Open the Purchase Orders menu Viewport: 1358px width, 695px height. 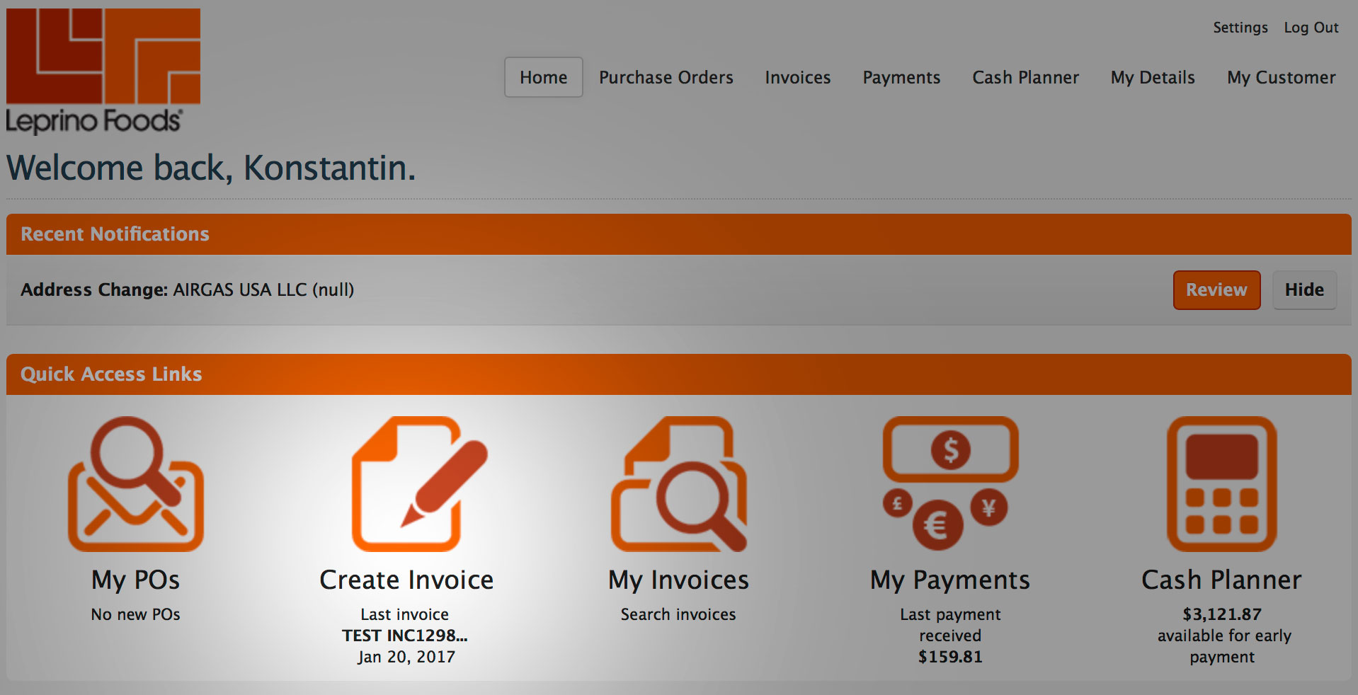point(666,77)
